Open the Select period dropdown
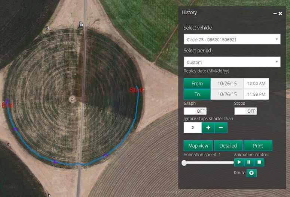 click(232, 62)
